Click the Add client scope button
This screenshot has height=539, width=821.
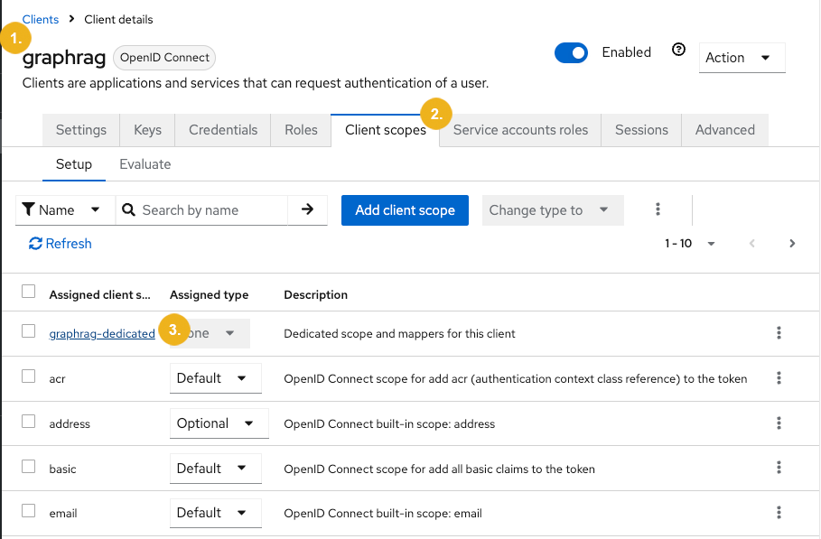click(x=405, y=210)
